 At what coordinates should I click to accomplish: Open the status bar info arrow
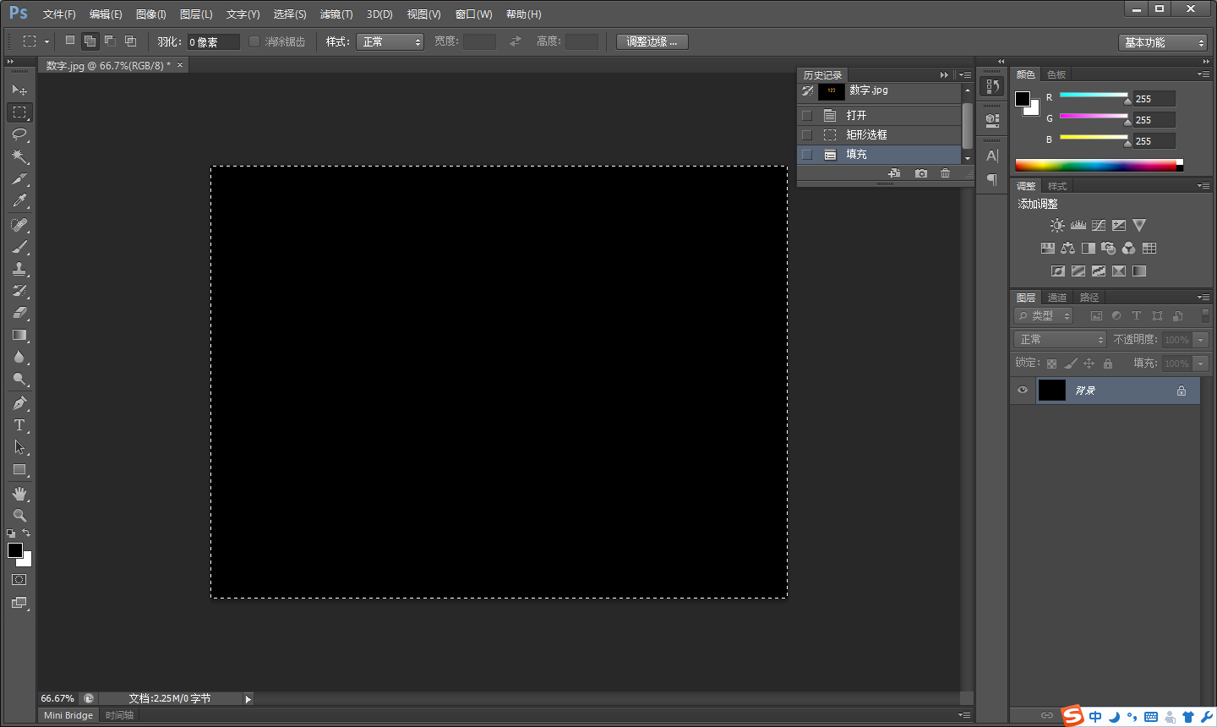(x=248, y=699)
